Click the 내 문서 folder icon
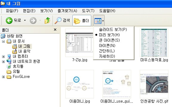This screenshot has height=107, width=172. click(9, 41)
